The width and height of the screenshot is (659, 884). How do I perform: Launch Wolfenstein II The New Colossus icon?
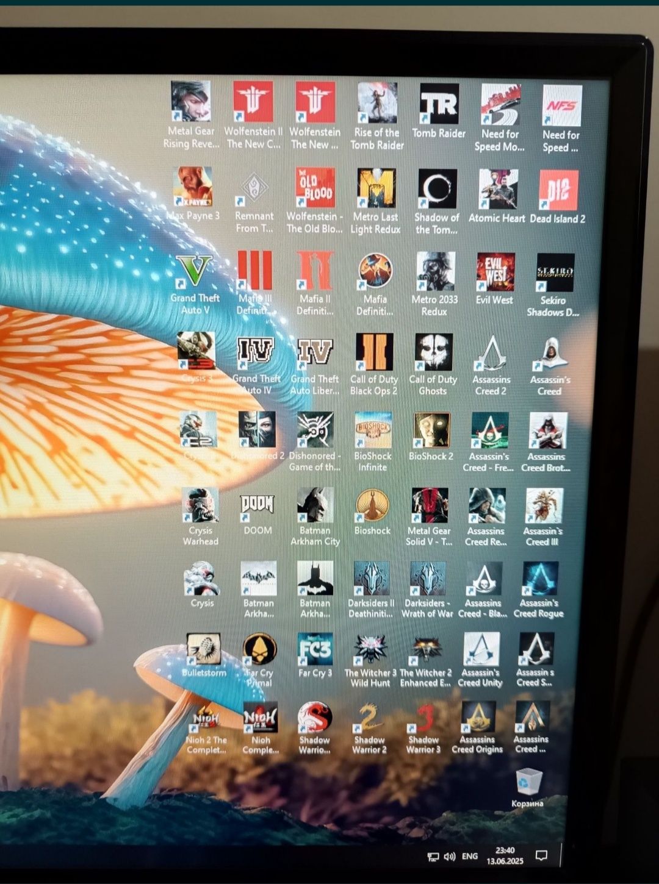[253, 102]
